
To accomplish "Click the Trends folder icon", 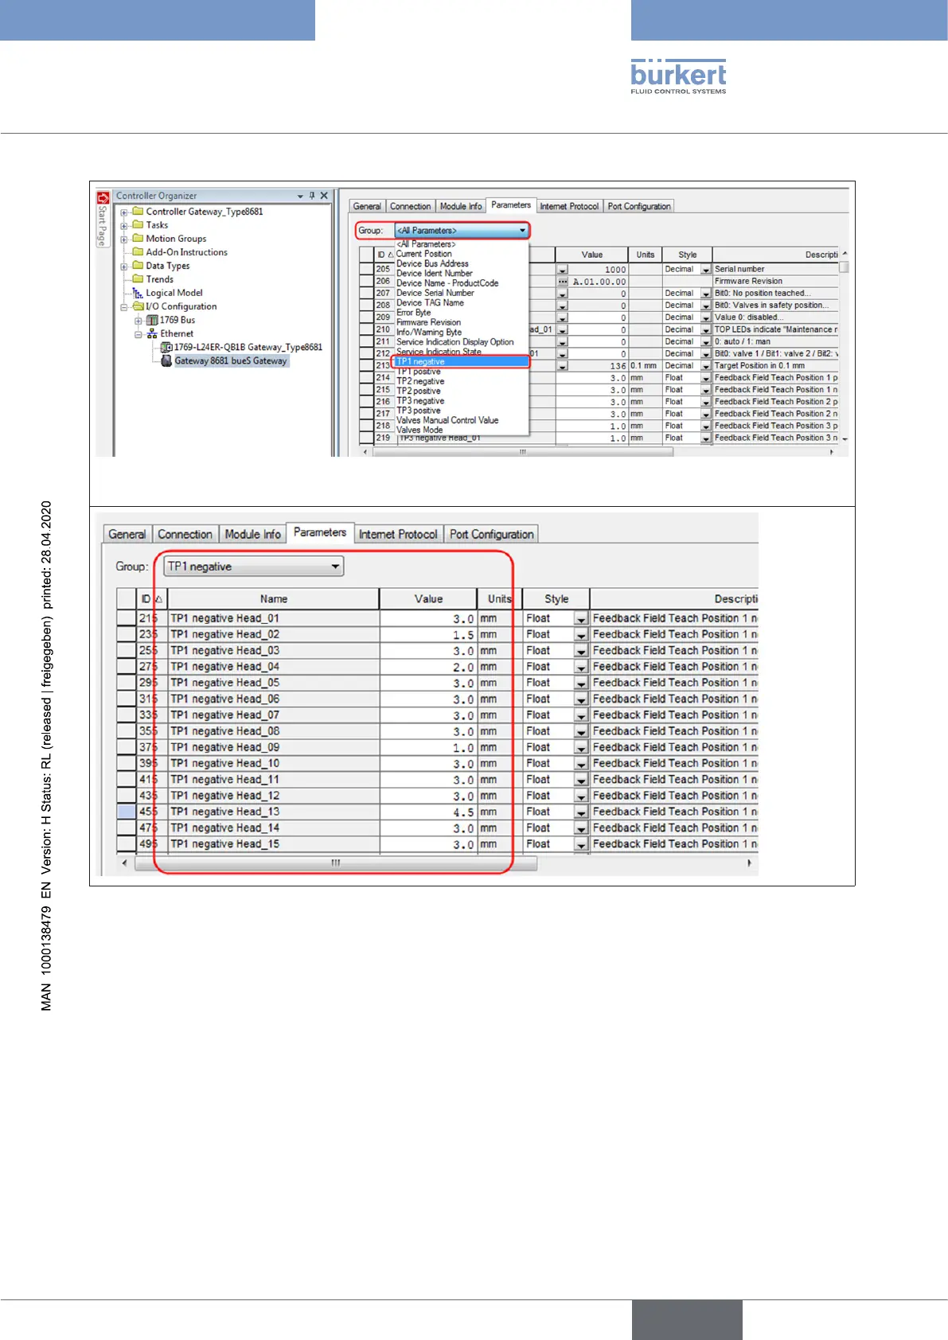I will (x=138, y=279).
